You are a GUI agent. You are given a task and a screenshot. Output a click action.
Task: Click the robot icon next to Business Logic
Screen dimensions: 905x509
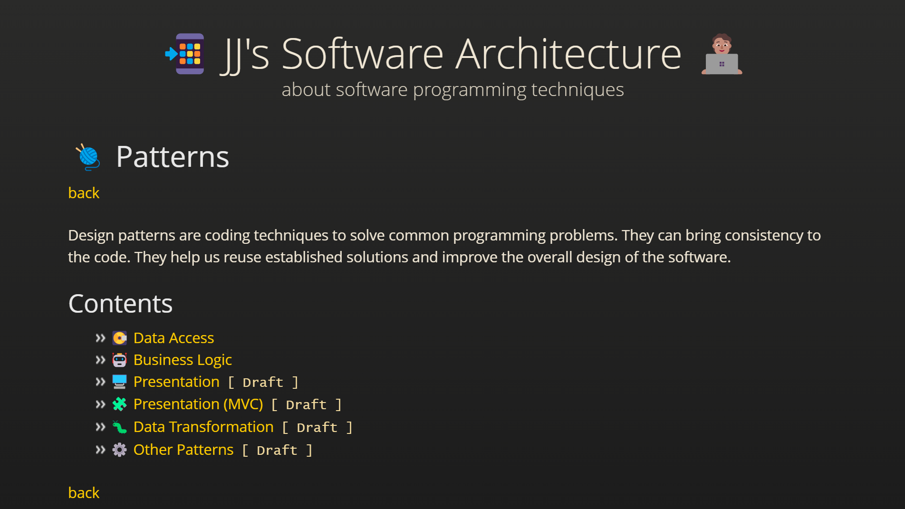point(120,360)
